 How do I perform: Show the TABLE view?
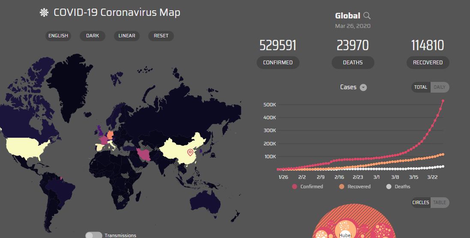(440, 202)
